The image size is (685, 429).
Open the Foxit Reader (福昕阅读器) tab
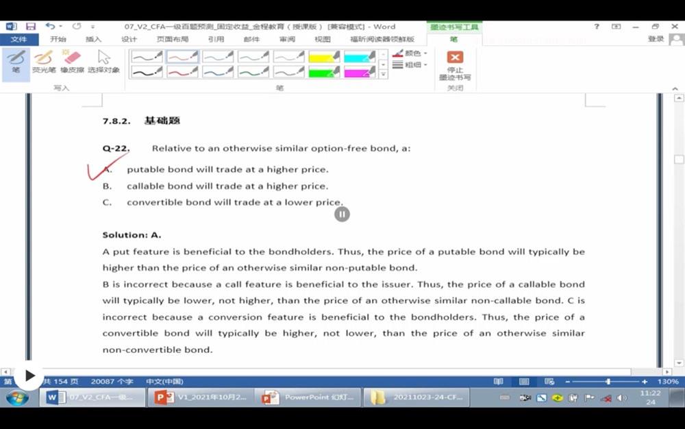pyautogui.click(x=382, y=39)
